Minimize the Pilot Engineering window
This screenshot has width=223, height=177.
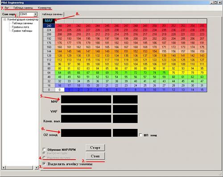coord(212,3)
